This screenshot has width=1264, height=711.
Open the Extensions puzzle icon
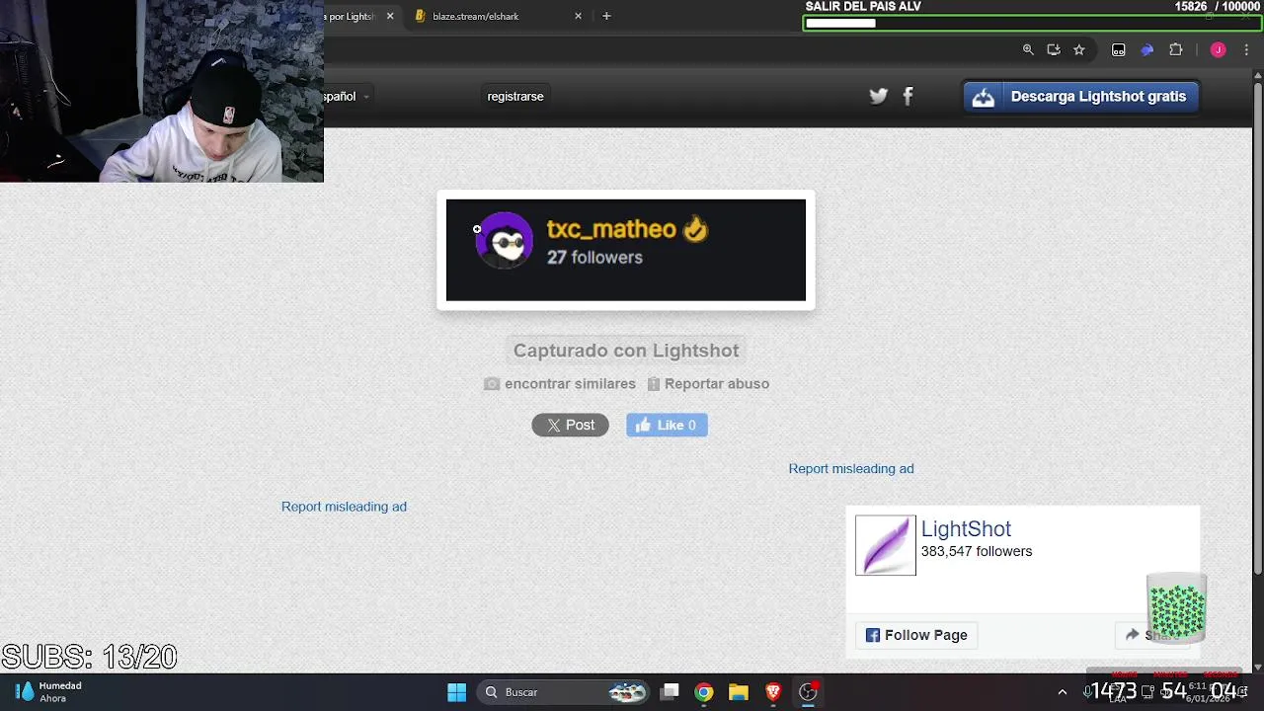pyautogui.click(x=1175, y=49)
